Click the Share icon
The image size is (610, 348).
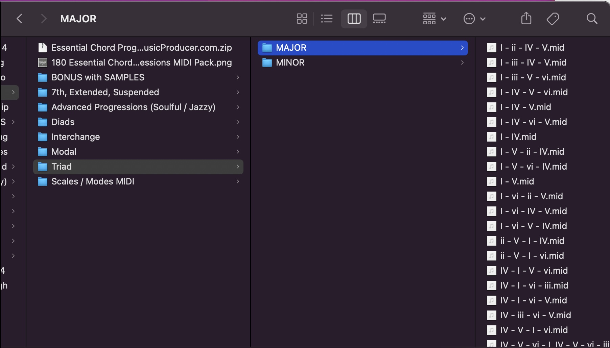point(526,19)
